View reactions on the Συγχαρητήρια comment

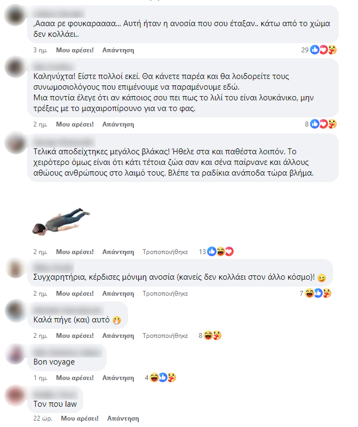[x=315, y=293]
